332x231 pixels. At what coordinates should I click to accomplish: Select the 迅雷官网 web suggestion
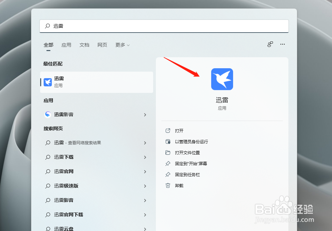point(96,172)
